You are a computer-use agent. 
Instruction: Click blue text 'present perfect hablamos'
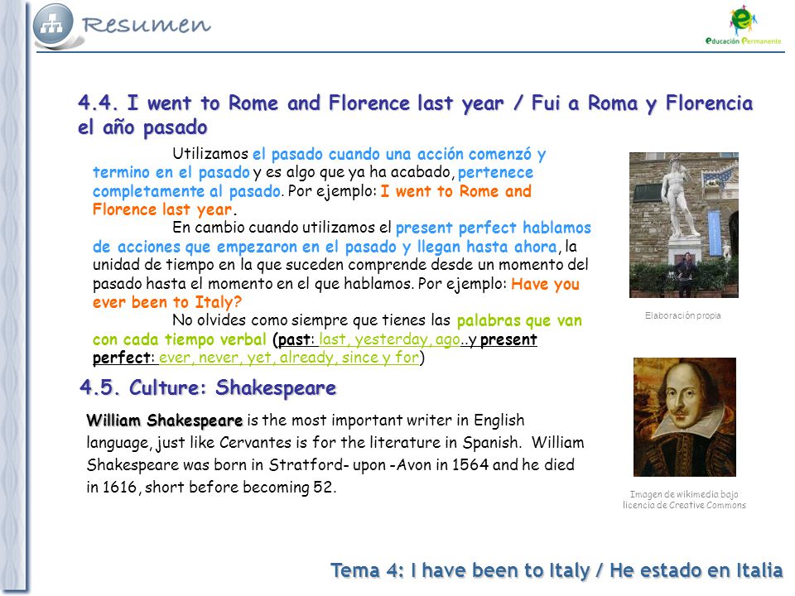[494, 228]
